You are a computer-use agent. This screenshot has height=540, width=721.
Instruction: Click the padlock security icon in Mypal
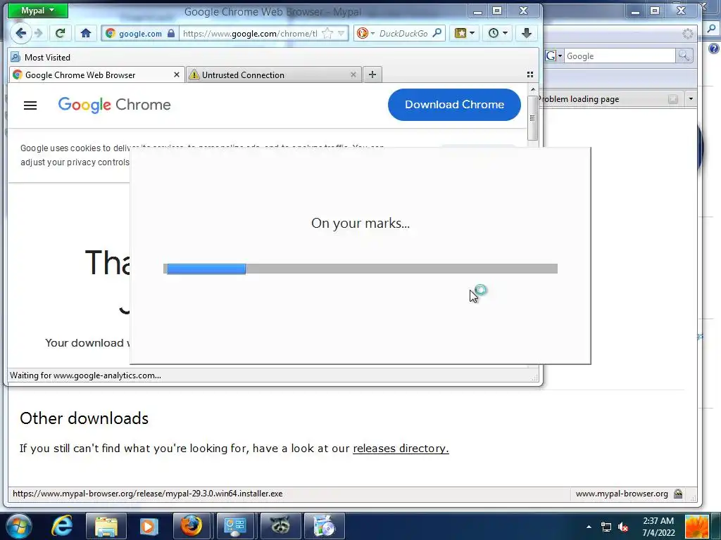coord(171,33)
